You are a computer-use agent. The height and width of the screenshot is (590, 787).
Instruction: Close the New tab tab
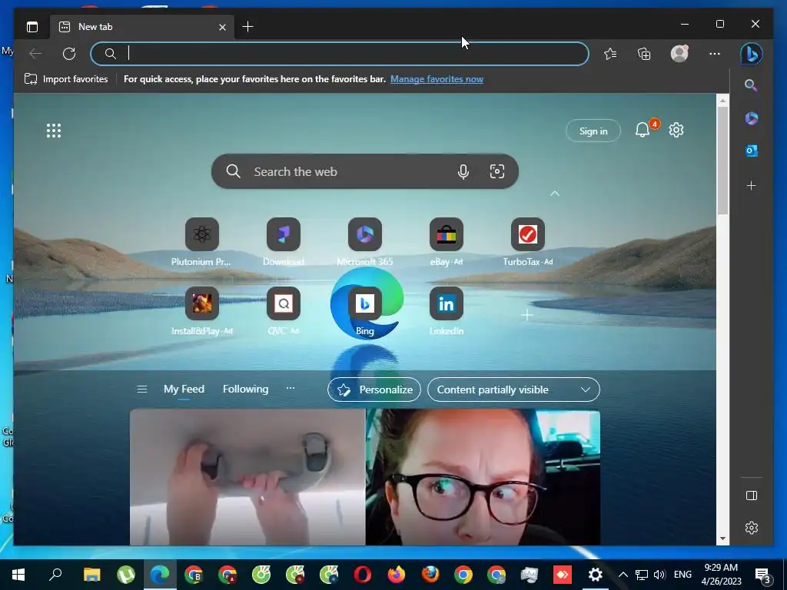click(222, 27)
